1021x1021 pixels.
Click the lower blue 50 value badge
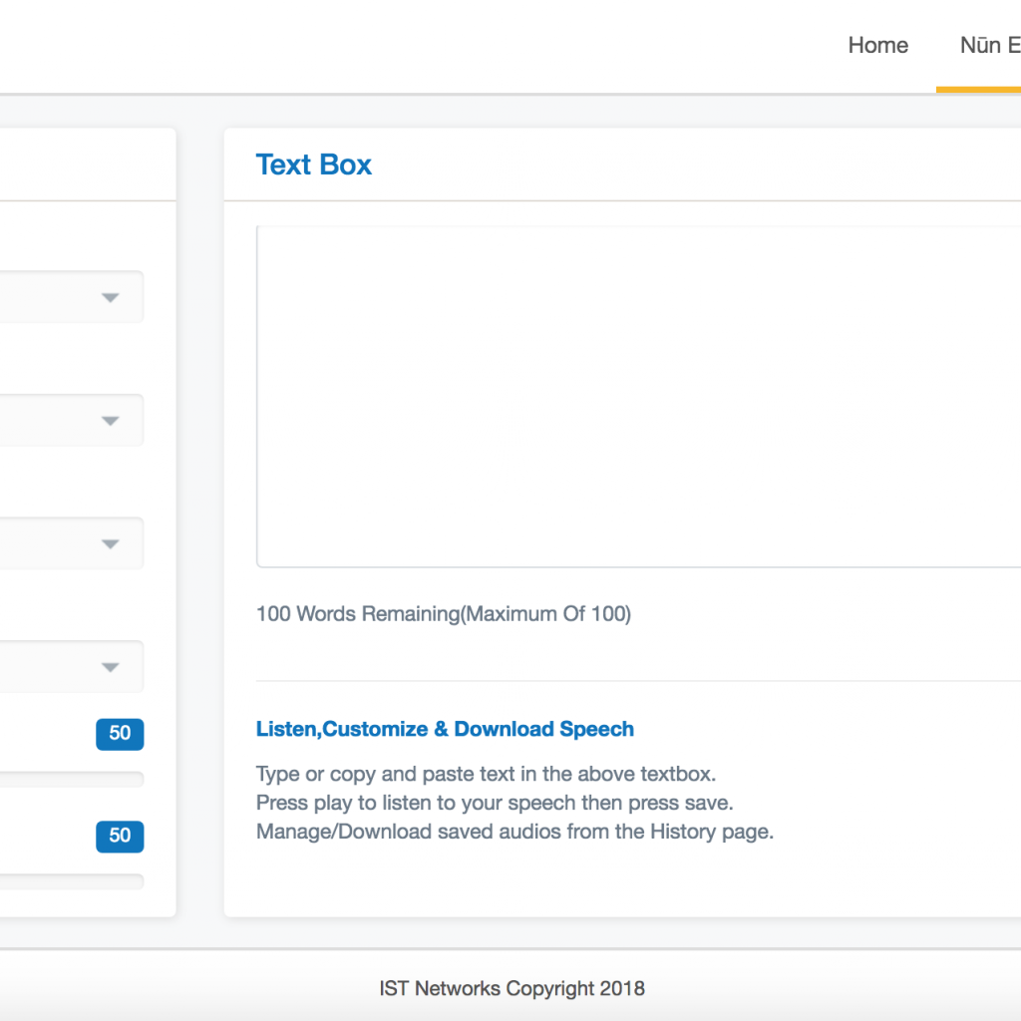120,836
